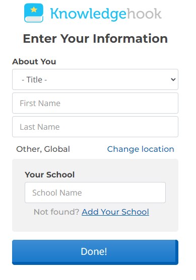
Task: Expand the Title list using its chevron arrow
Action: point(173,79)
